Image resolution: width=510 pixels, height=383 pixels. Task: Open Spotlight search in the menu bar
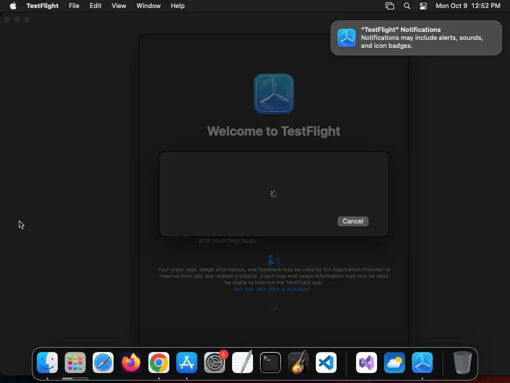pos(406,6)
